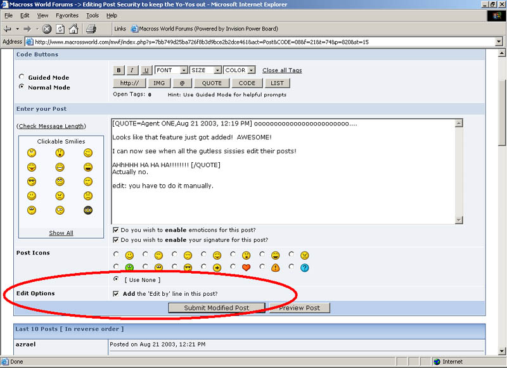The image size is (507, 368).
Task: Select the radio beside the blue question mark icon
Action: pyautogui.click(x=292, y=267)
